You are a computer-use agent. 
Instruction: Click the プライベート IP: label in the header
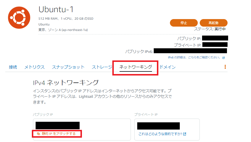point(188,45)
